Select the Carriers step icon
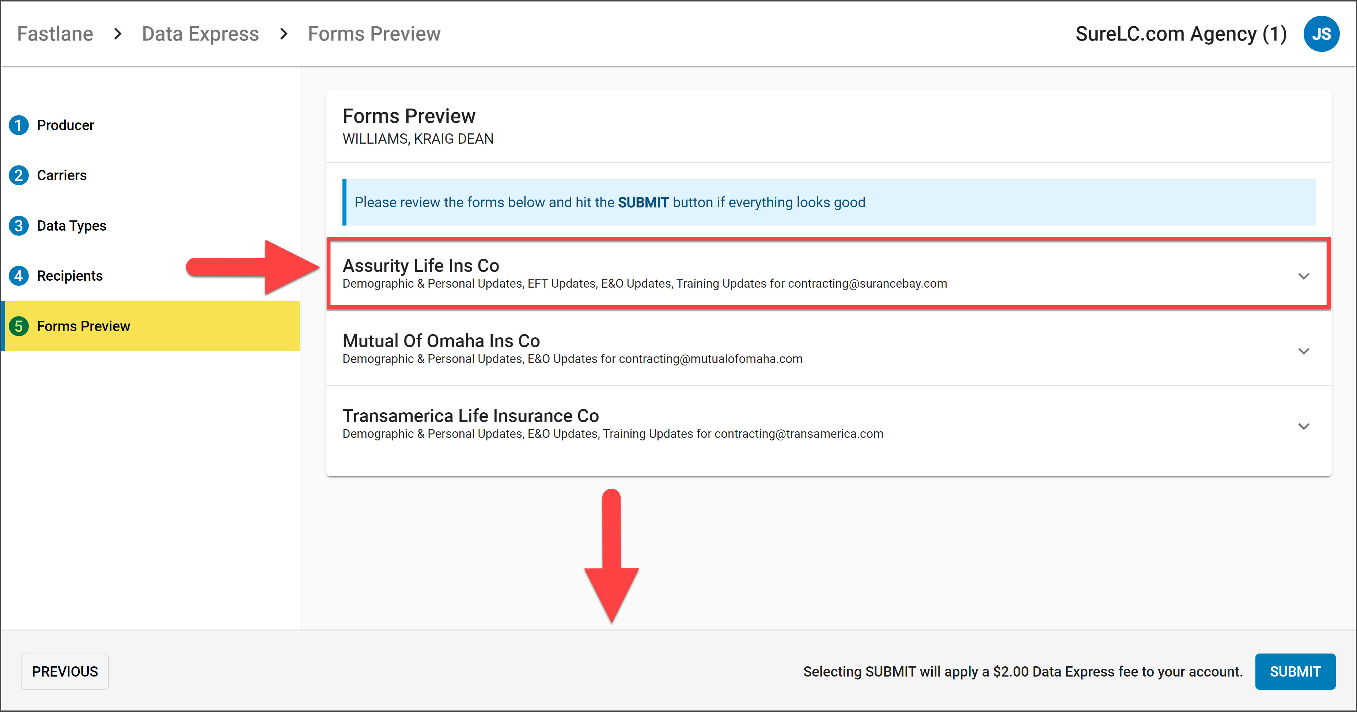 click(x=19, y=175)
